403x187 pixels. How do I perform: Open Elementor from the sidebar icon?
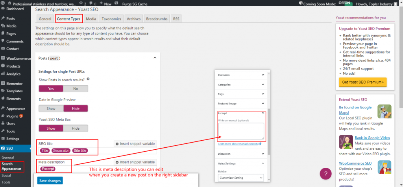(x=3, y=83)
